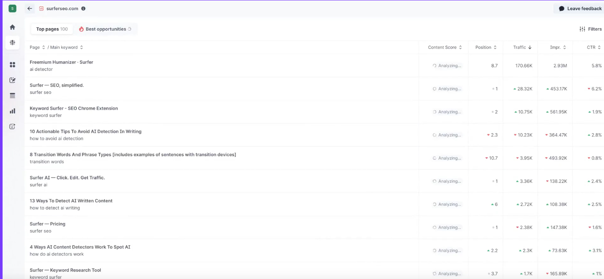
Task: Click the 'ai detector' keyword text
Action: (x=41, y=69)
